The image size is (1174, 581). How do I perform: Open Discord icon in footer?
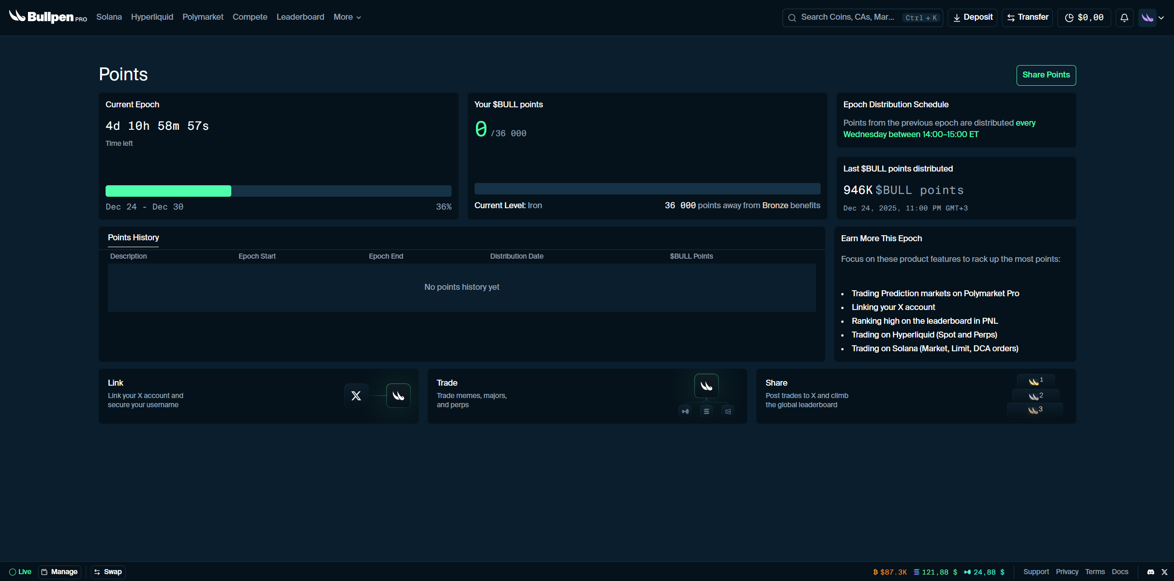[x=1151, y=572]
